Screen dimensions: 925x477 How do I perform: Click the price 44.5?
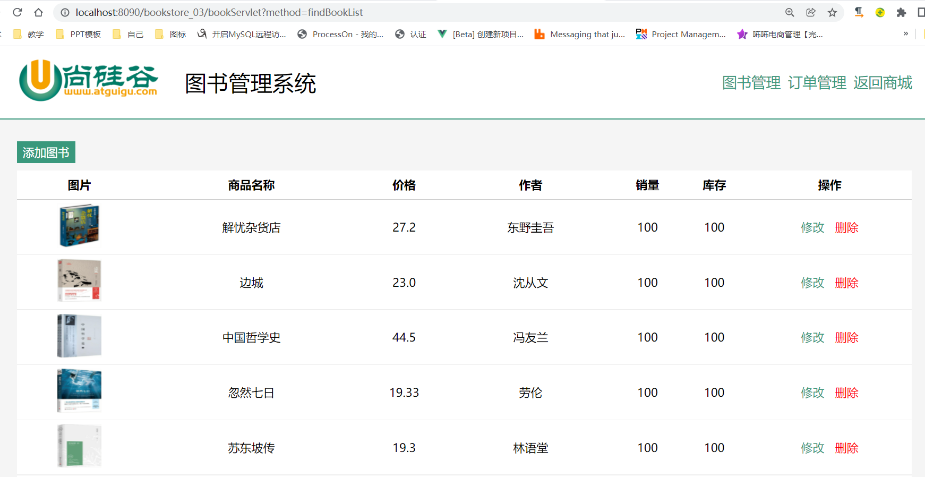click(x=404, y=337)
